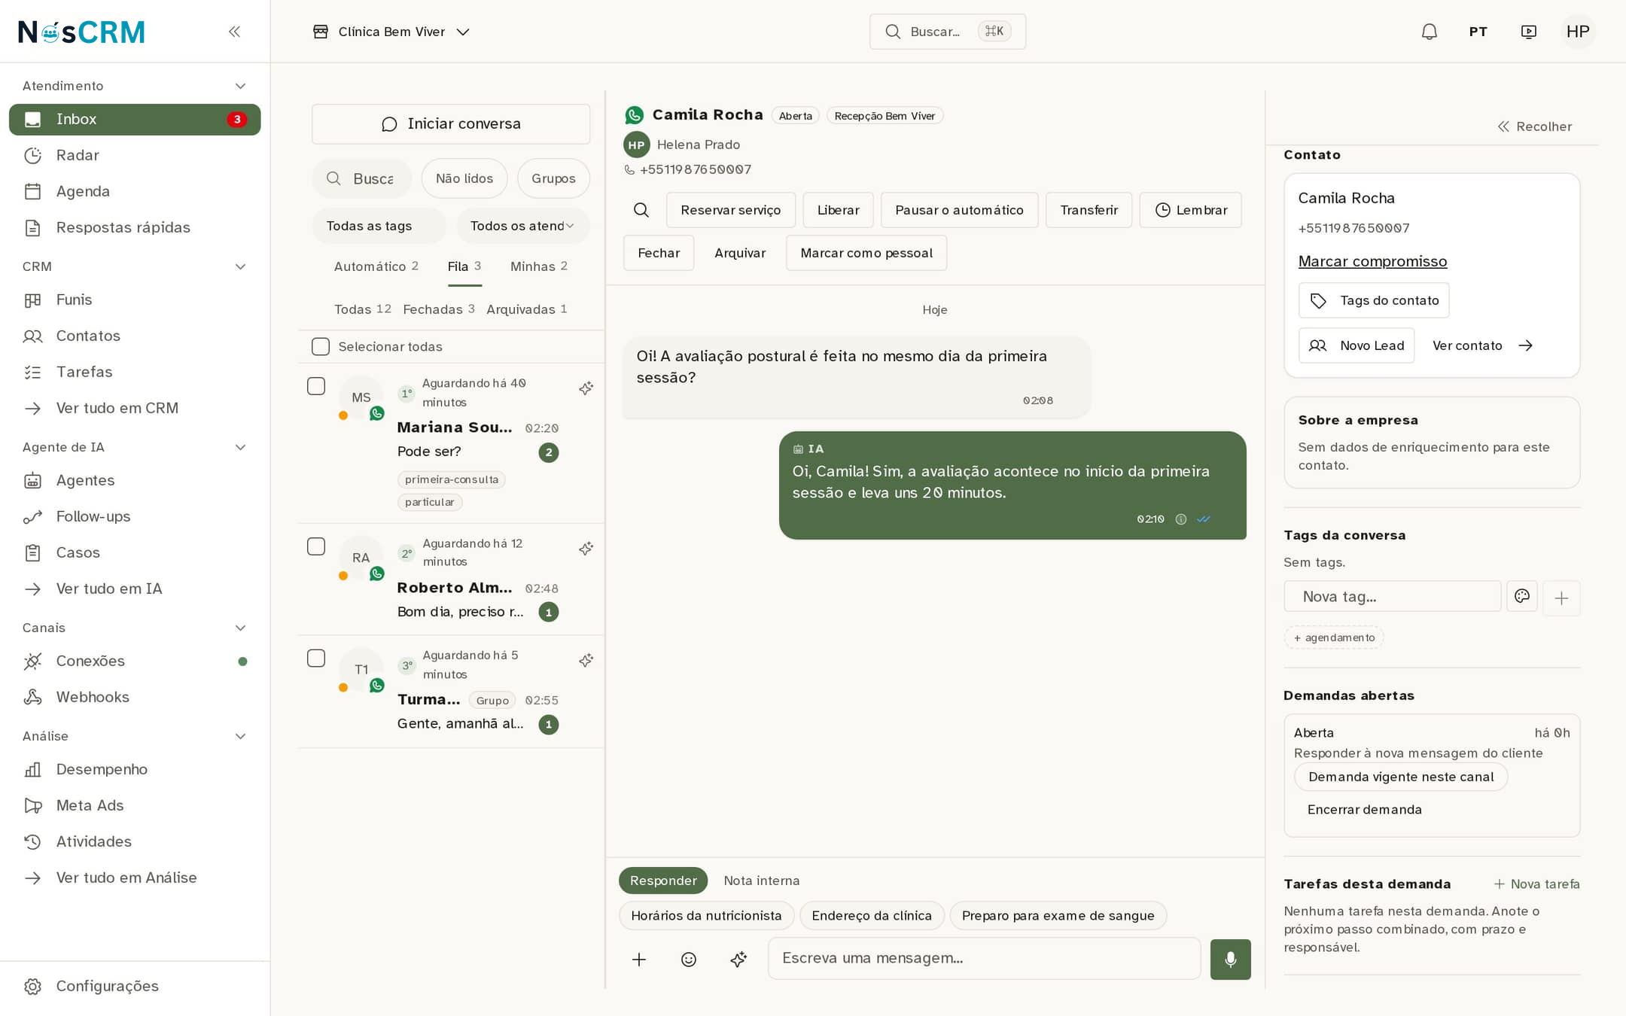Switch to Automático tab
The width and height of the screenshot is (1626, 1016).
coord(376,266)
